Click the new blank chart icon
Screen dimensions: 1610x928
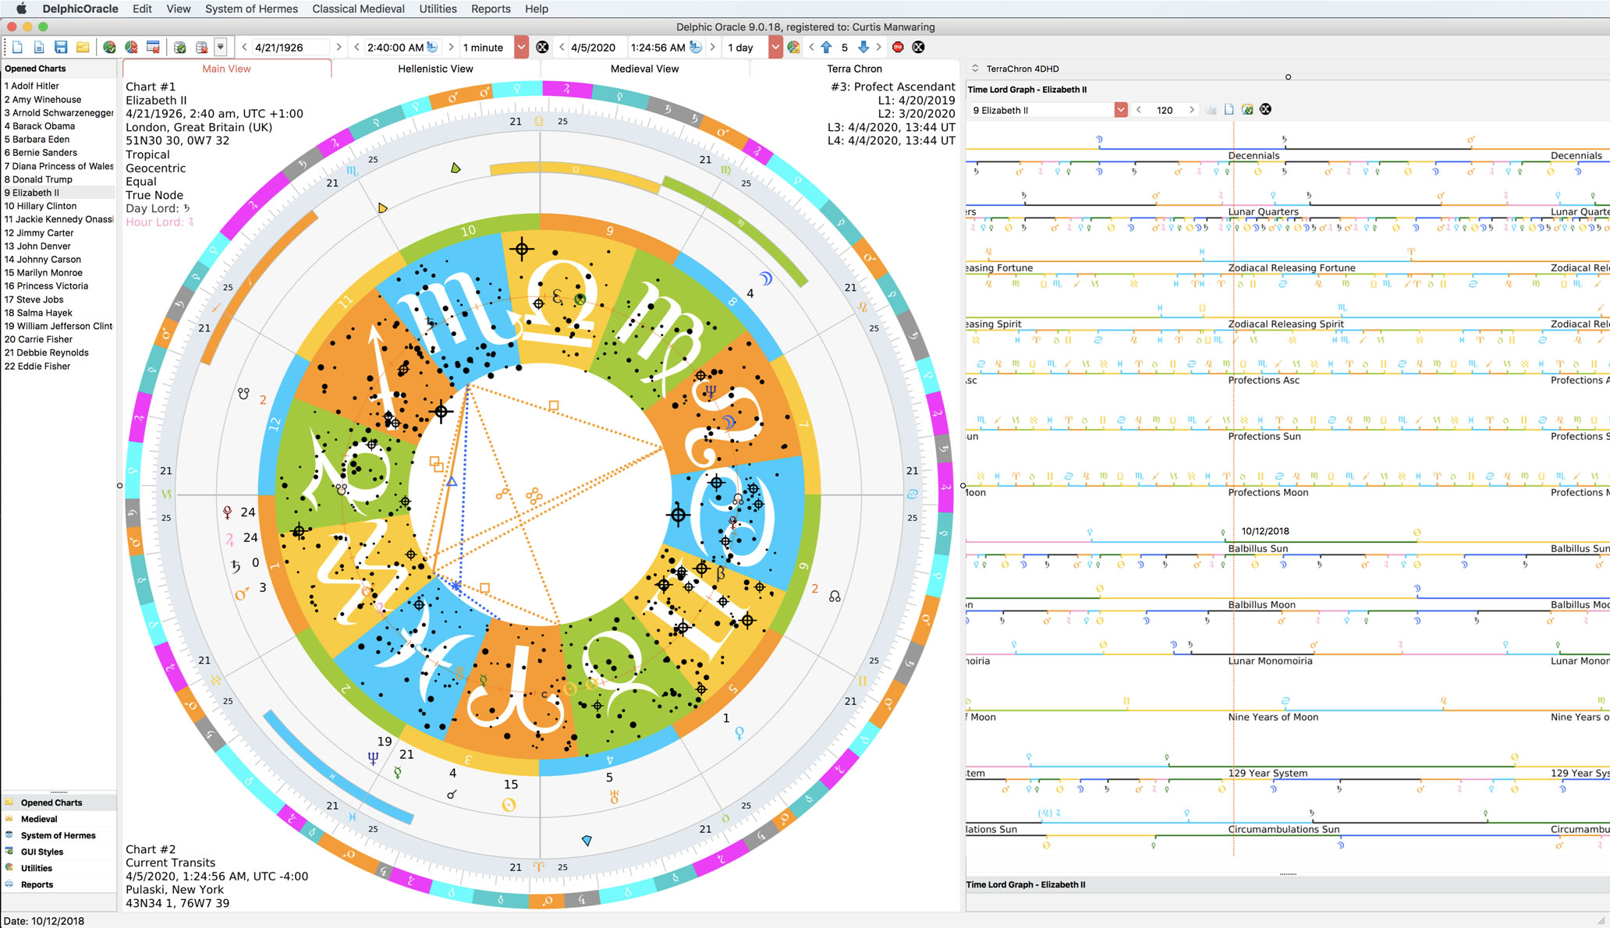pos(17,48)
